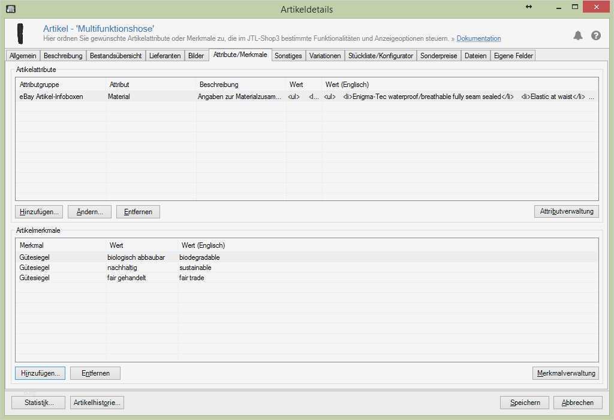Select the 'nachhaltig' value cell
Screen dimensions: 614x420
122,268
